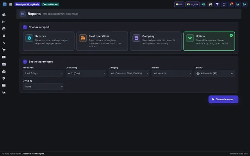Select the Company report card
The image size is (250, 156).
tap(155, 41)
